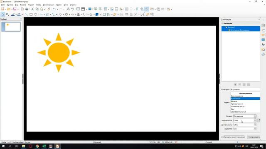Select the Stars shape tool
Viewport: 266px width, 149px height.
tap(91, 14)
